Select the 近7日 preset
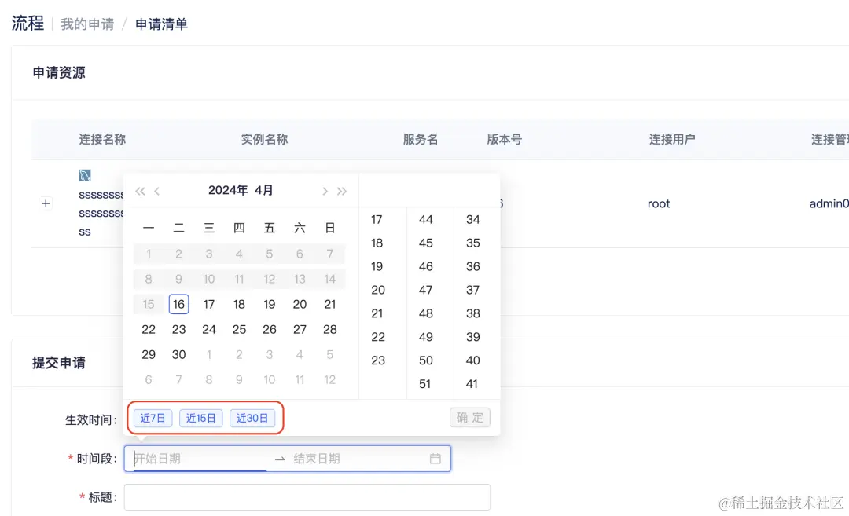The image size is (849, 516). click(x=153, y=418)
